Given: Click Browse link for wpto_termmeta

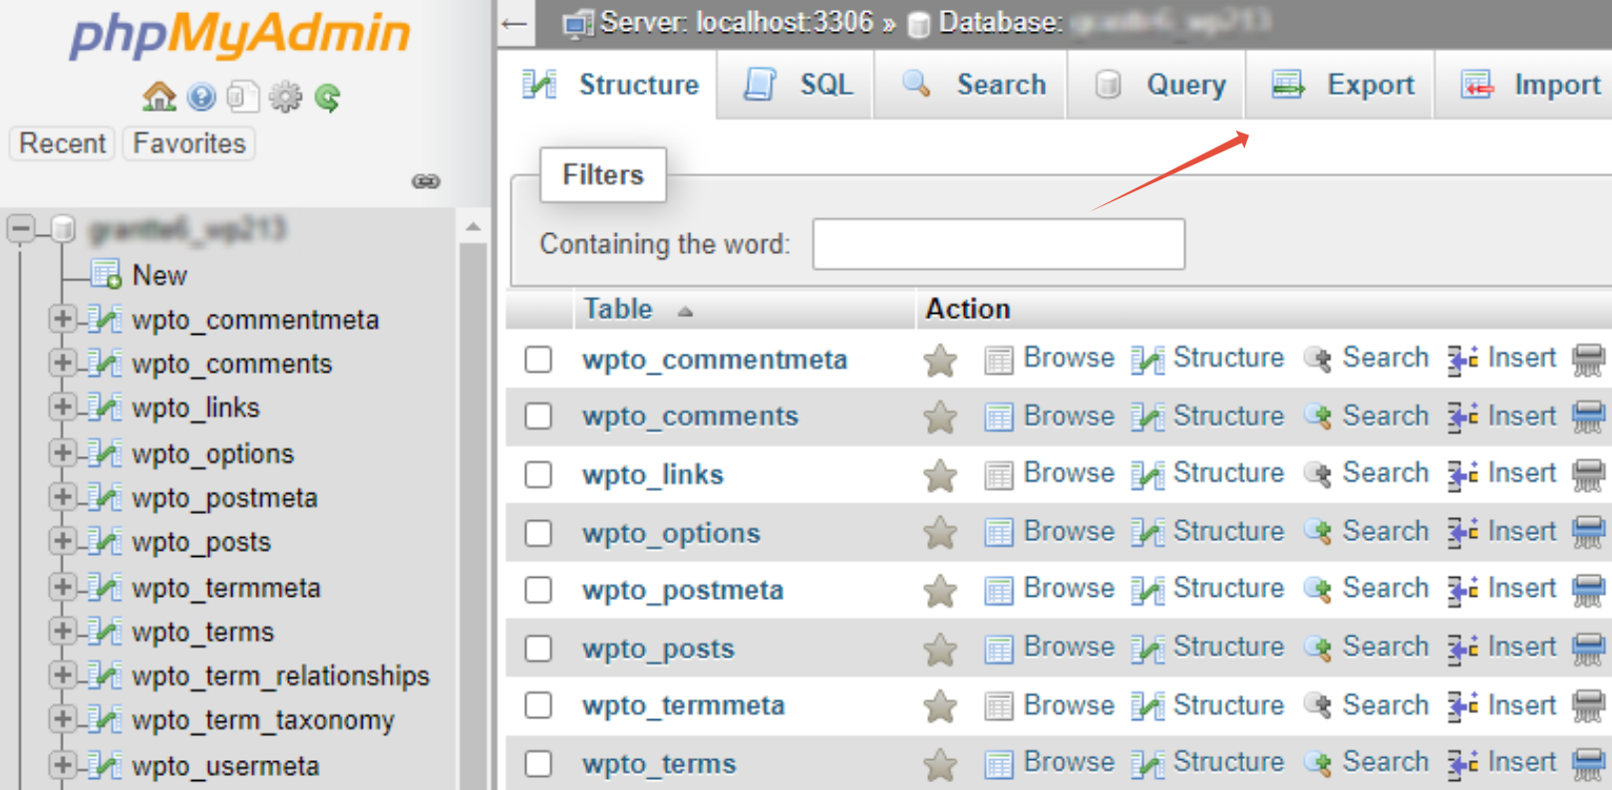Looking at the screenshot, I should 1069,705.
